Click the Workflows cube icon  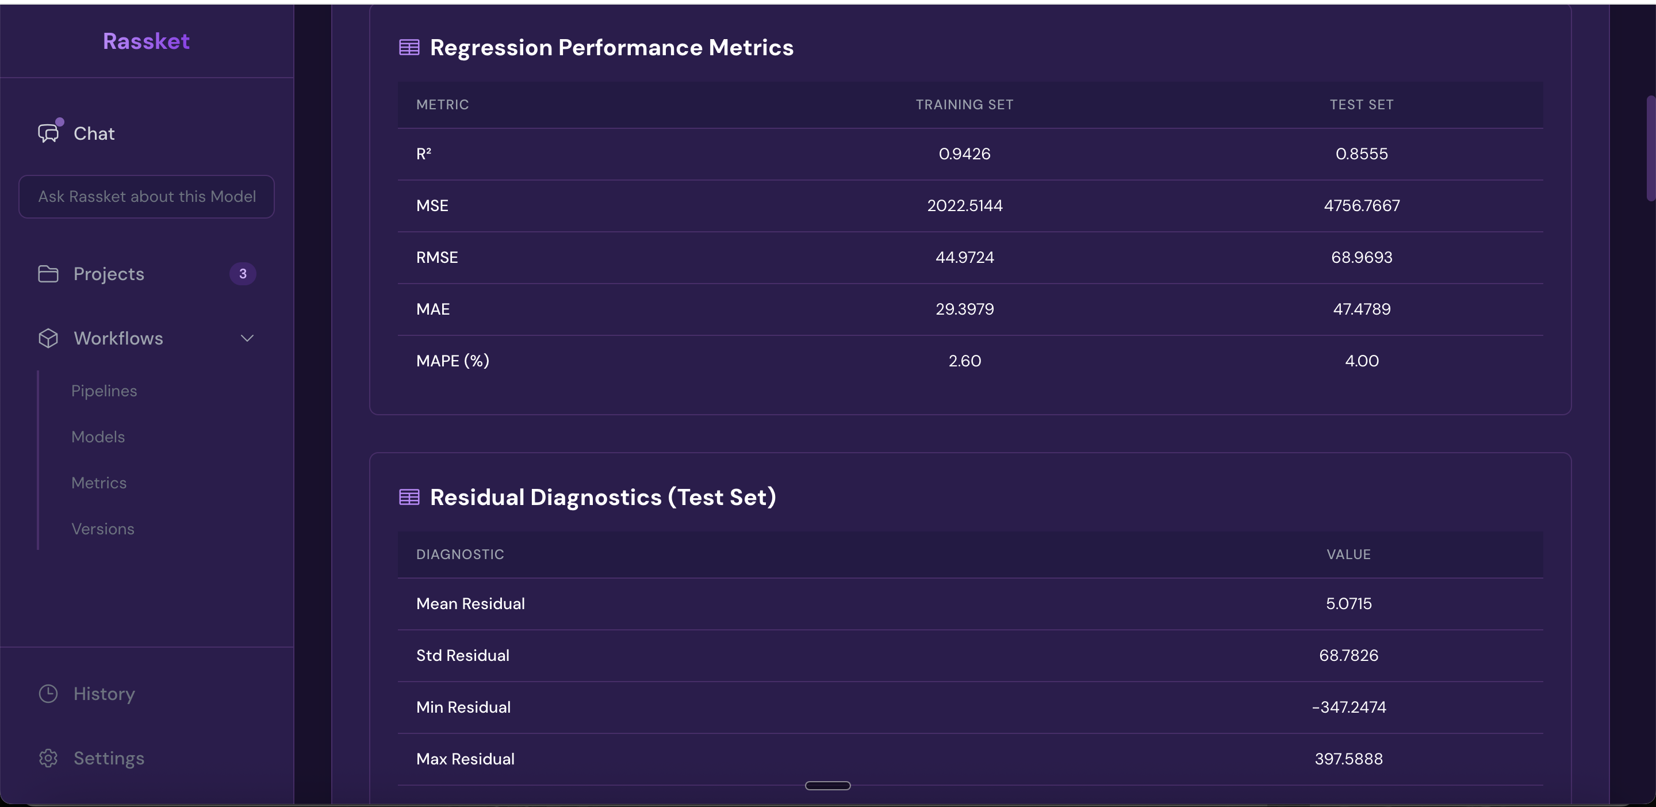tap(48, 338)
